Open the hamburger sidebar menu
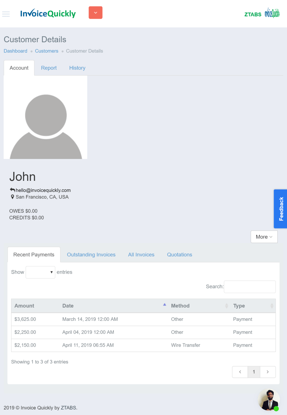Image resolution: width=287 pixels, height=415 pixels. pyautogui.click(x=6, y=14)
